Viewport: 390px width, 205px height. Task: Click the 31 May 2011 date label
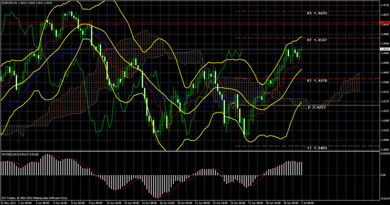click(x=8, y=203)
